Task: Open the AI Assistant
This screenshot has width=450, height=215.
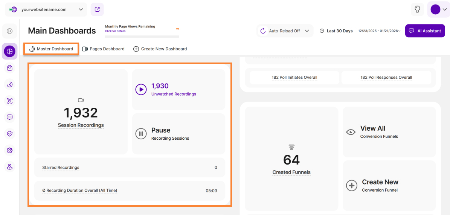Action: (425, 31)
